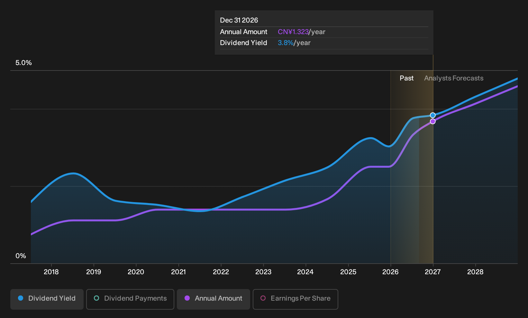Image resolution: width=528 pixels, height=318 pixels.
Task: Toggle the Earnings Per Share legend series
Action: pyautogui.click(x=296, y=299)
